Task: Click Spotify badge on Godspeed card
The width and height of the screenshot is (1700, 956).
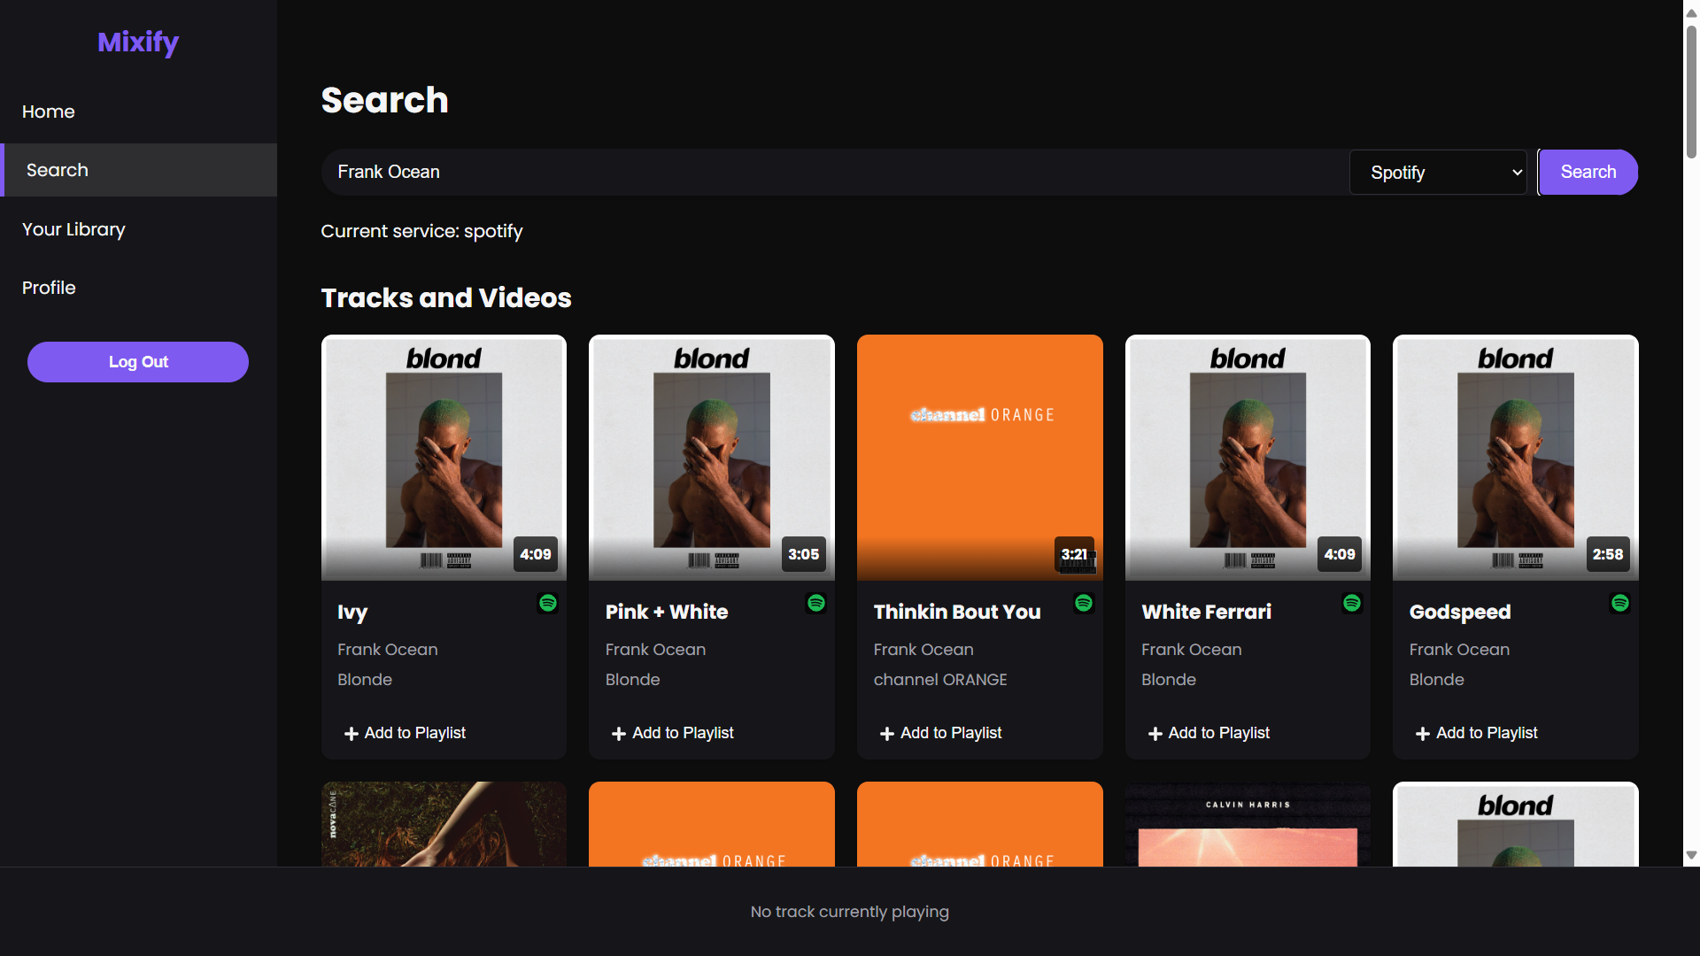Action: click(x=1620, y=603)
